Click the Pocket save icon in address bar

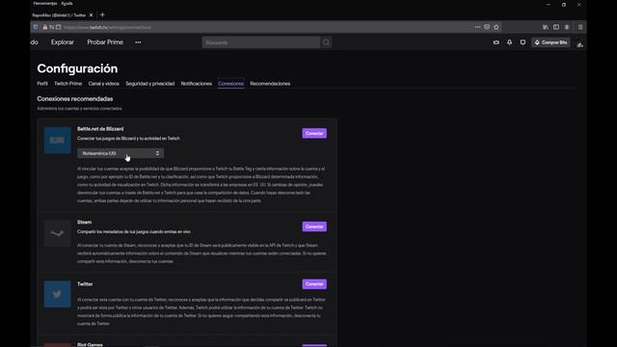(487, 27)
